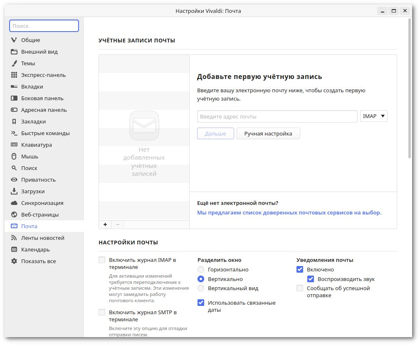Switch to the Календарь settings
The image size is (420, 345).
[x=44, y=249]
